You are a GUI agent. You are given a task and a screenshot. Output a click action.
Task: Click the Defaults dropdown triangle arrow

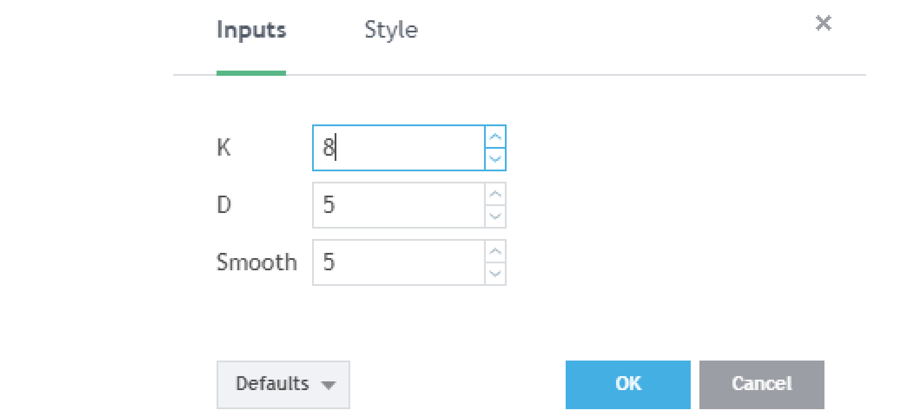pyautogui.click(x=328, y=385)
